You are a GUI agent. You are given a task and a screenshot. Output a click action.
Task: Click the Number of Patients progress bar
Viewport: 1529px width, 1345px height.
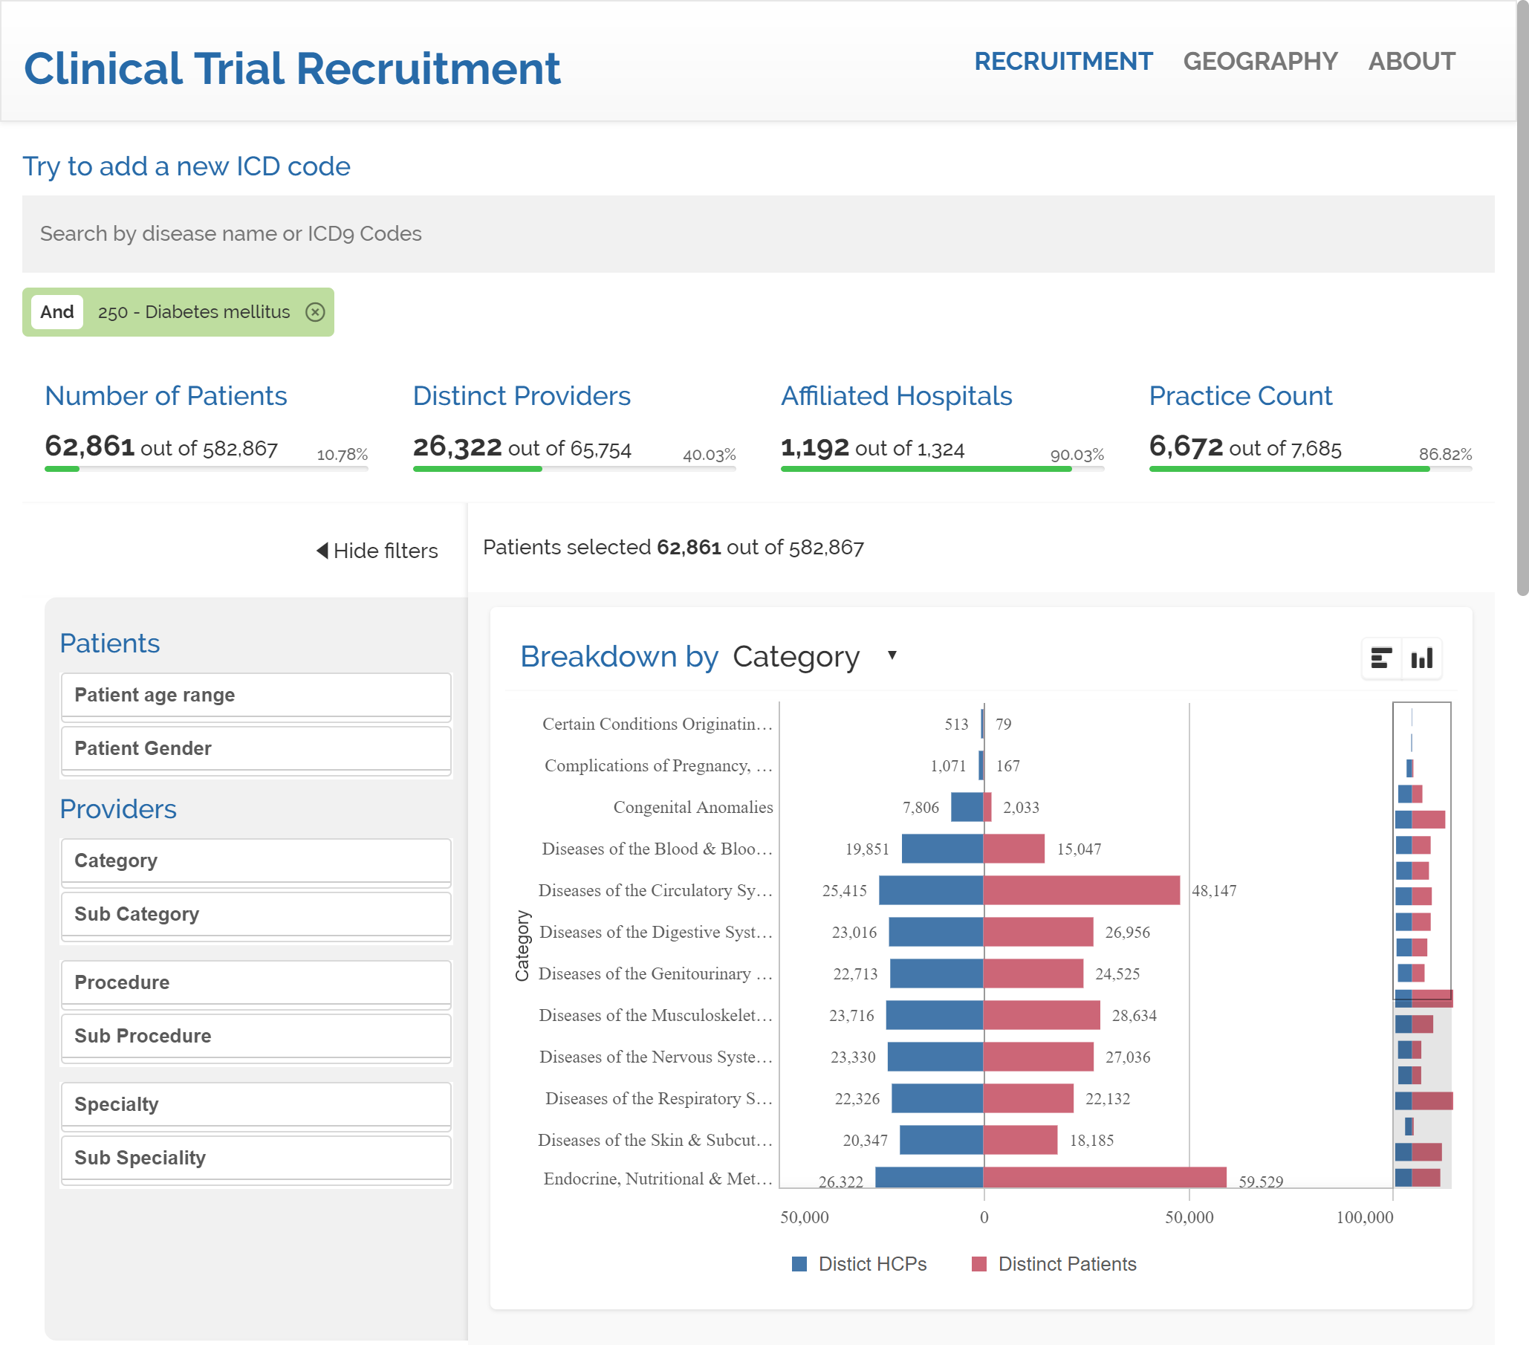coord(207,469)
